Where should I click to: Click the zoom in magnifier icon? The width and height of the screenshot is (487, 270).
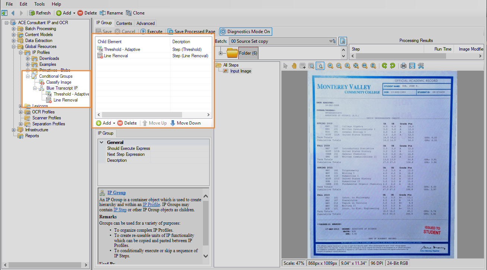tap(330, 66)
